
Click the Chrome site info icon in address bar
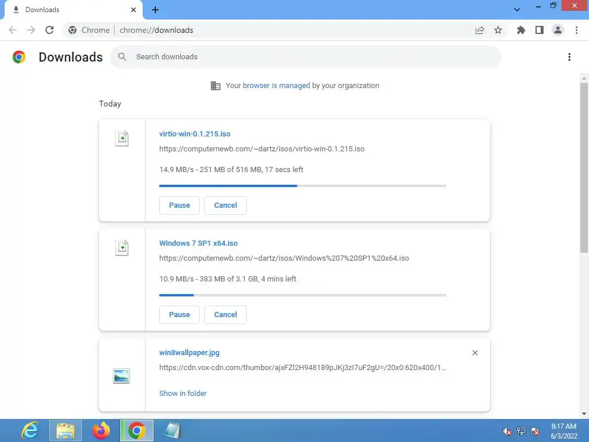[72, 30]
